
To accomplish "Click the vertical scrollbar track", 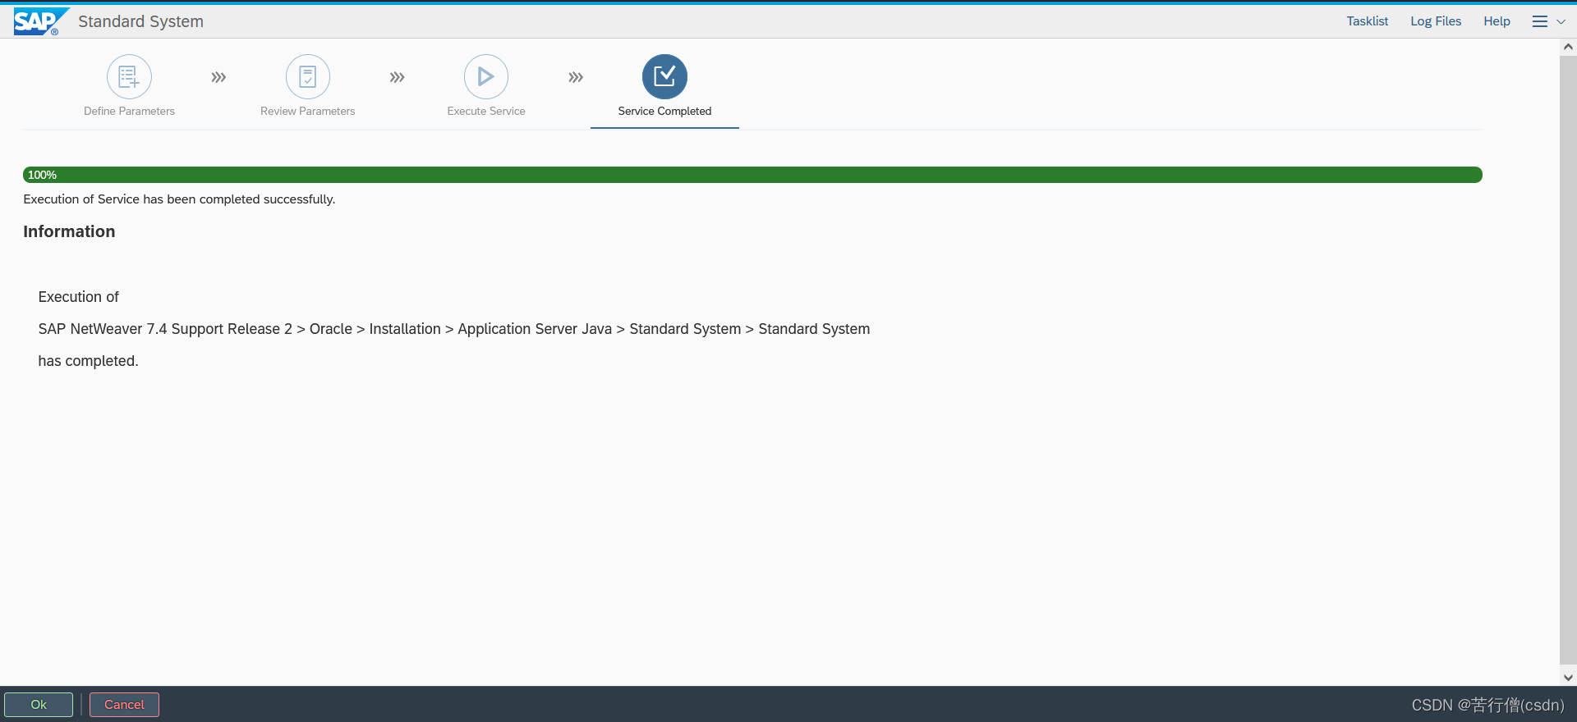I will pyautogui.click(x=1568, y=361).
